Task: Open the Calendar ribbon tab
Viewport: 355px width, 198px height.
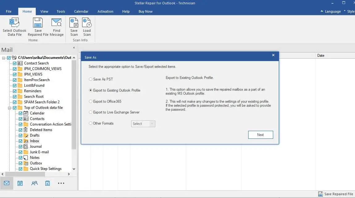Action: (81, 11)
